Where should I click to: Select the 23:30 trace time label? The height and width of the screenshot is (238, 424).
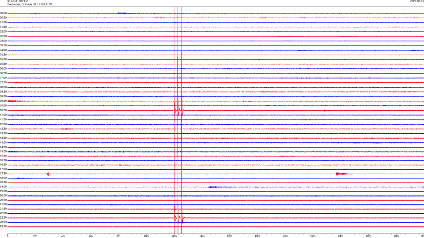tap(4, 227)
